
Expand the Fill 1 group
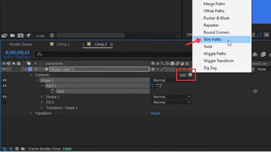pos(42,102)
